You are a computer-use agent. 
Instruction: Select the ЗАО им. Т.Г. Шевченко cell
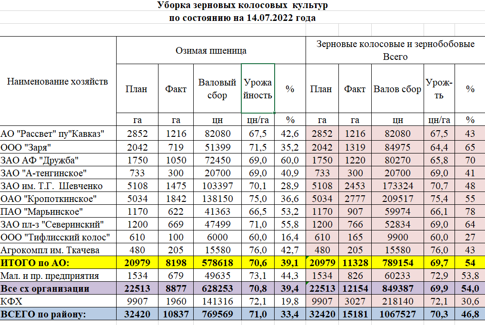[x=52, y=186]
